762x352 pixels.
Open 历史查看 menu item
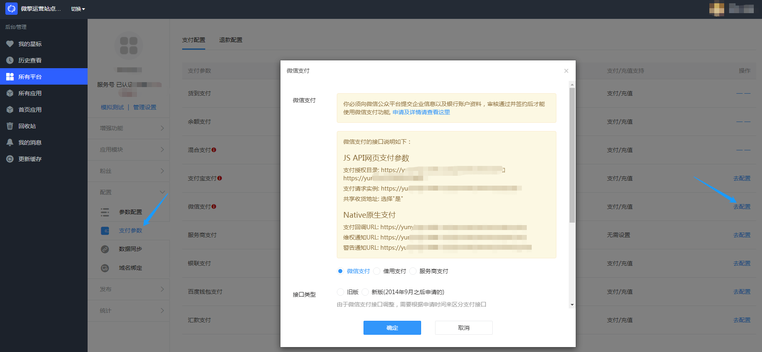(44, 60)
